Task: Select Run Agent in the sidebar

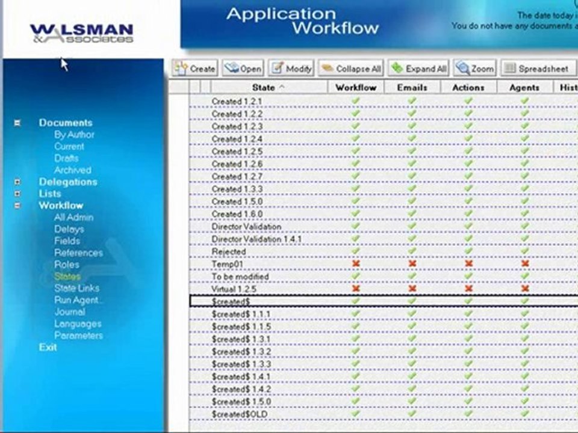Action: [78, 300]
